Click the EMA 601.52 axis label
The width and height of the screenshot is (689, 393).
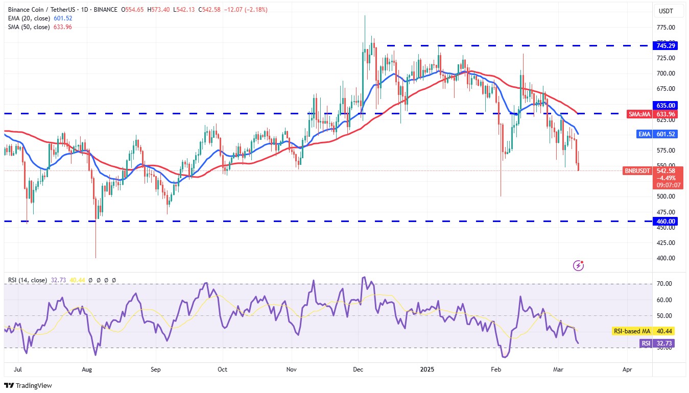tap(657, 134)
